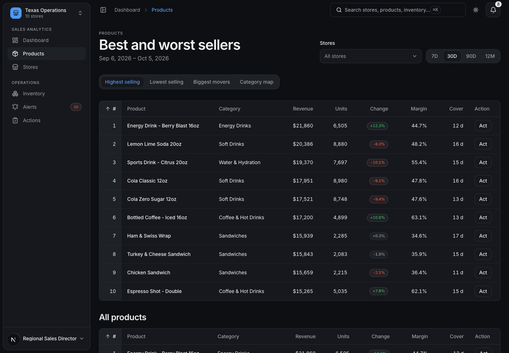Viewport: 509px width, 353px height.
Task: Click Act for Energy Drink - Berry Blast 16oz
Action: [x=483, y=126]
